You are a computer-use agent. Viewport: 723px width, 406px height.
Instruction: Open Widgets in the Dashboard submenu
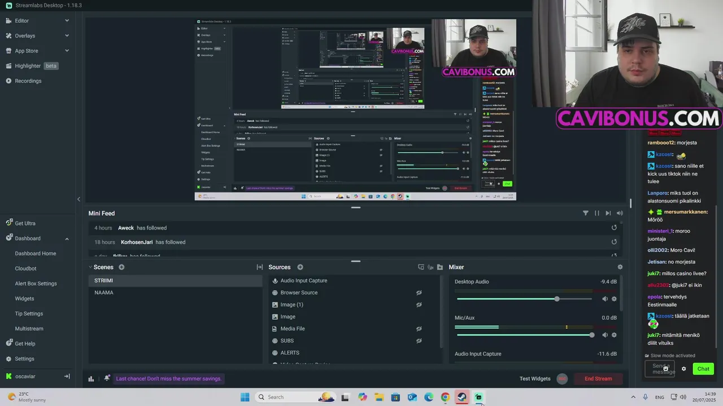coord(24,299)
